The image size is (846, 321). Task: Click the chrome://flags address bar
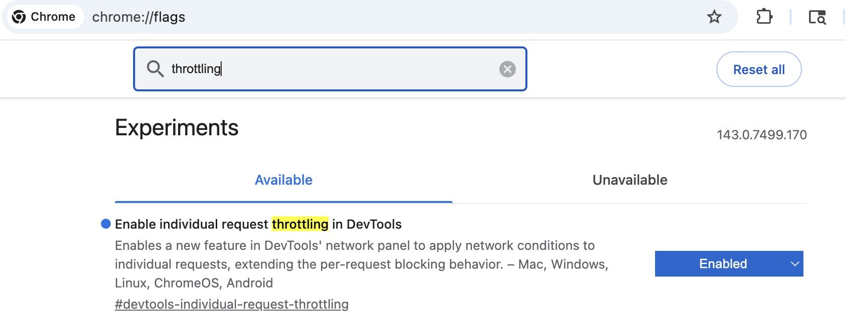pos(138,16)
